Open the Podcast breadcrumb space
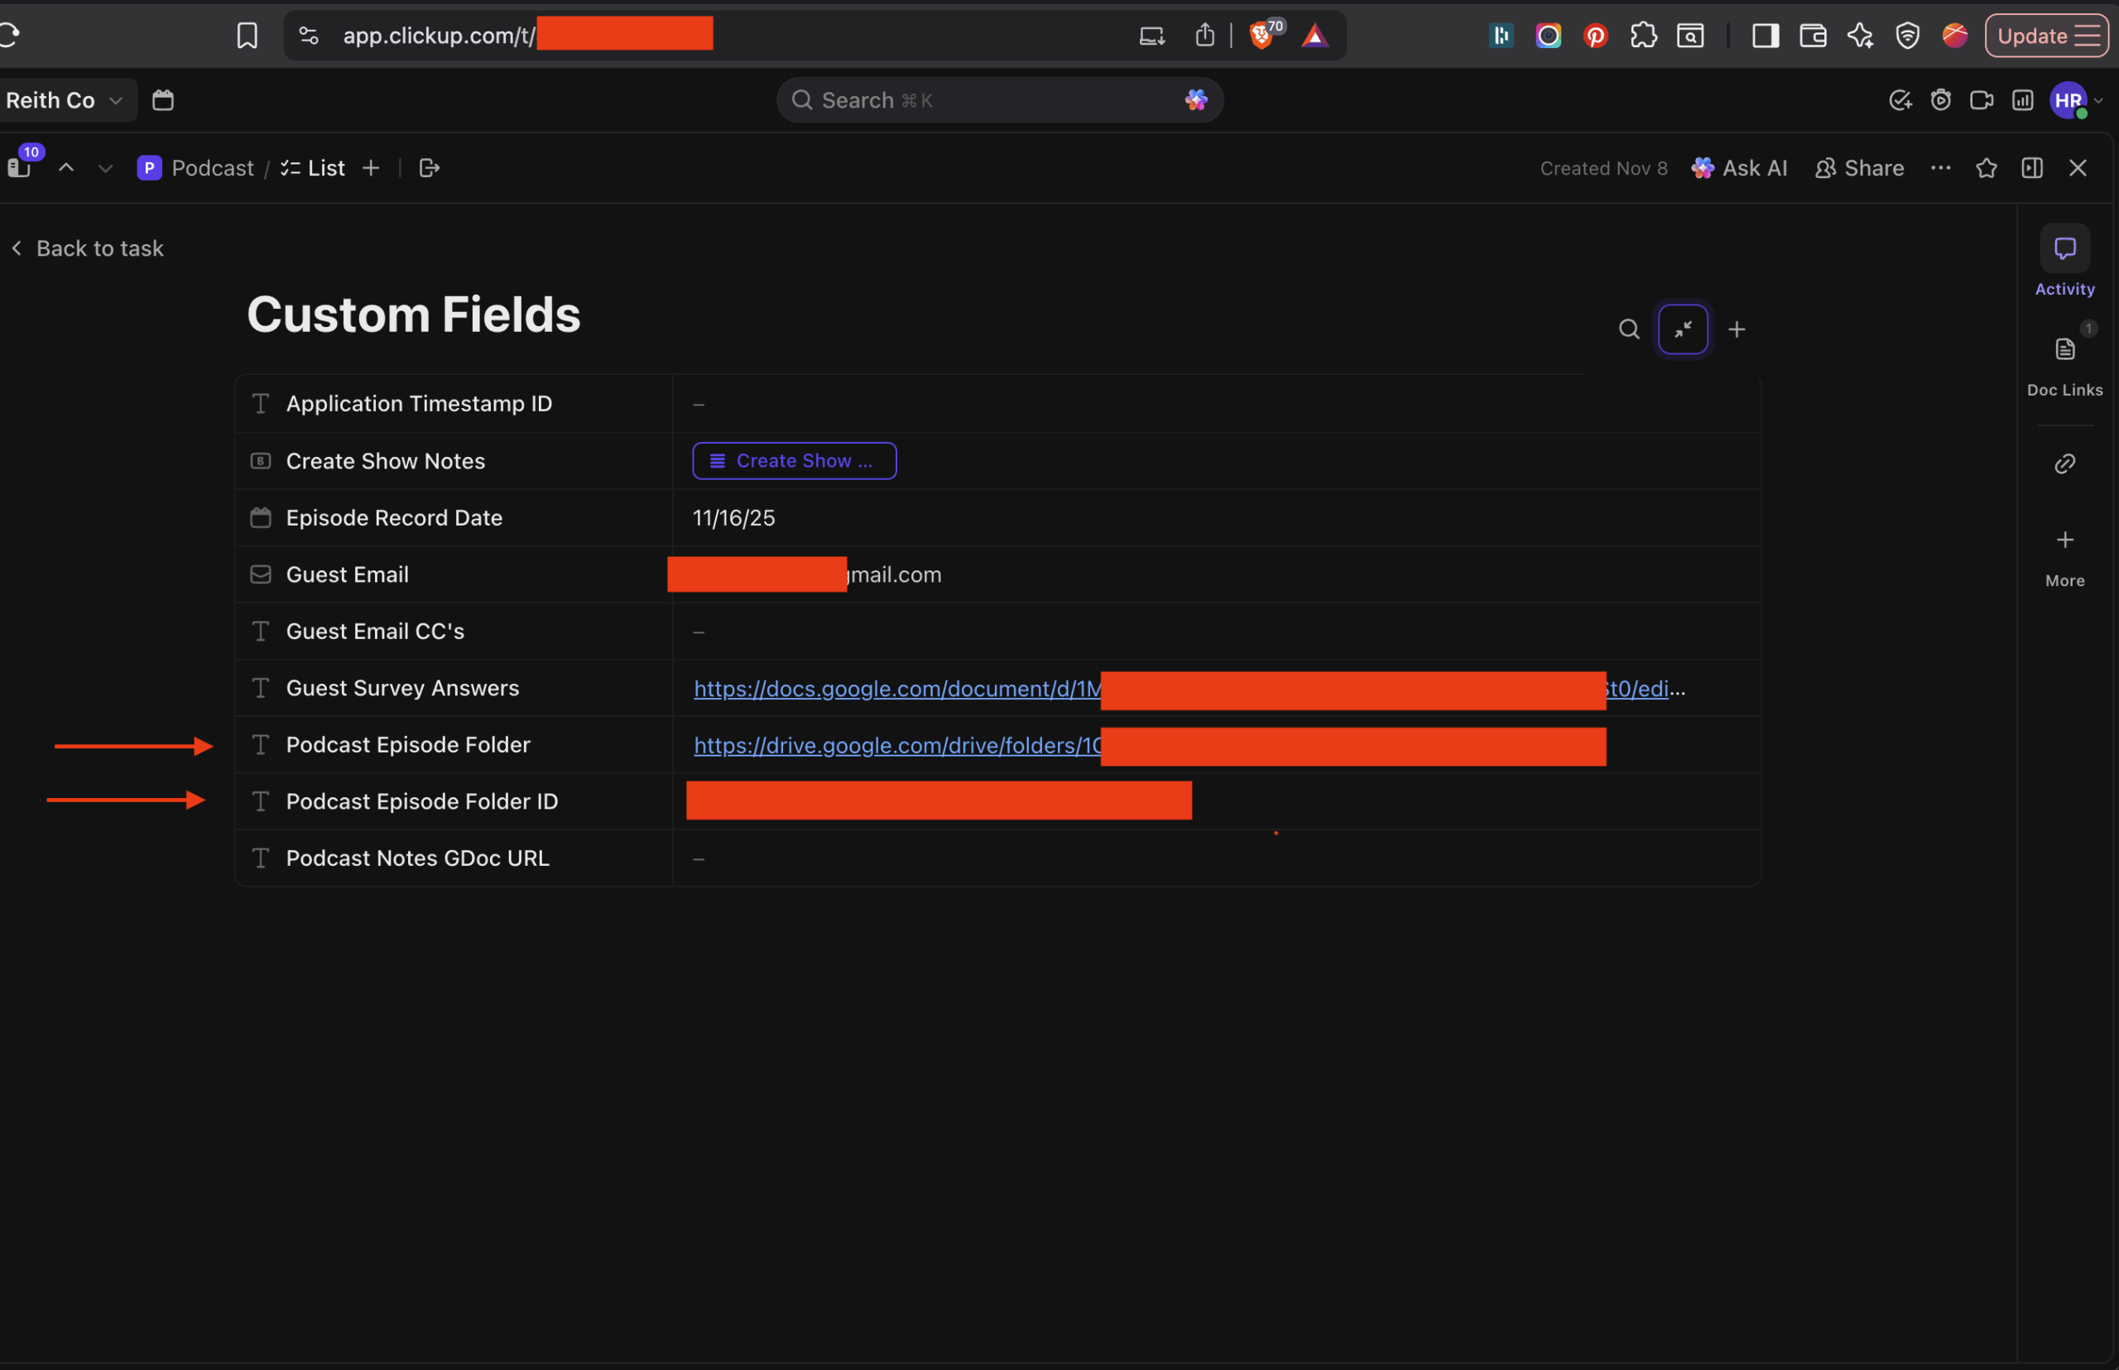The height and width of the screenshot is (1370, 2119). tap(212, 168)
